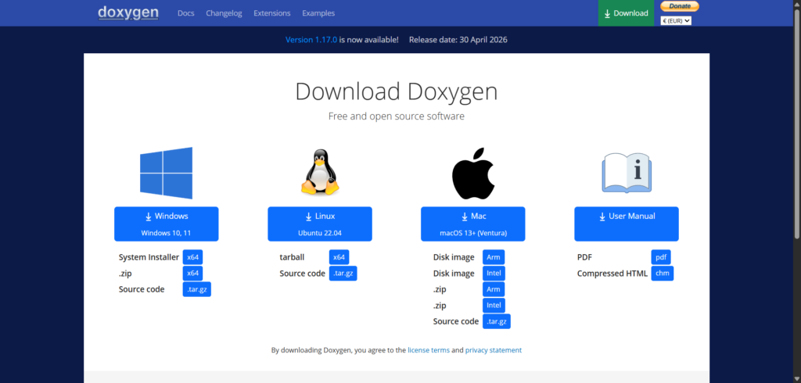Image resolution: width=801 pixels, height=383 pixels.
Task: Click the PayPal Donate button
Action: (680, 6)
